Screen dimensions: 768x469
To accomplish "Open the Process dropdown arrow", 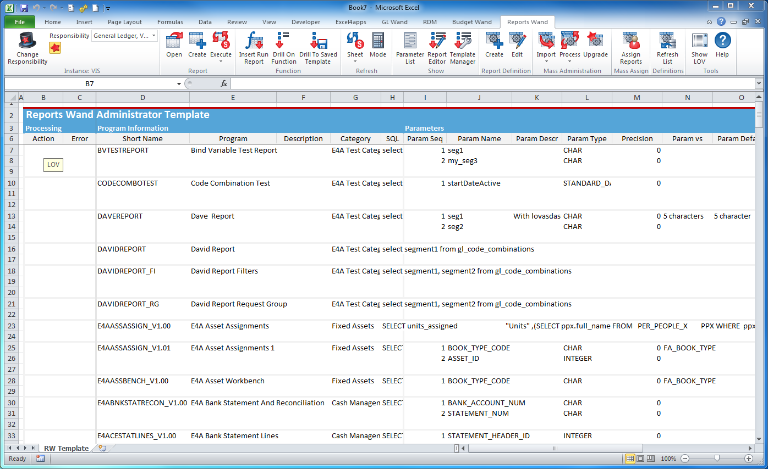I will pos(570,62).
